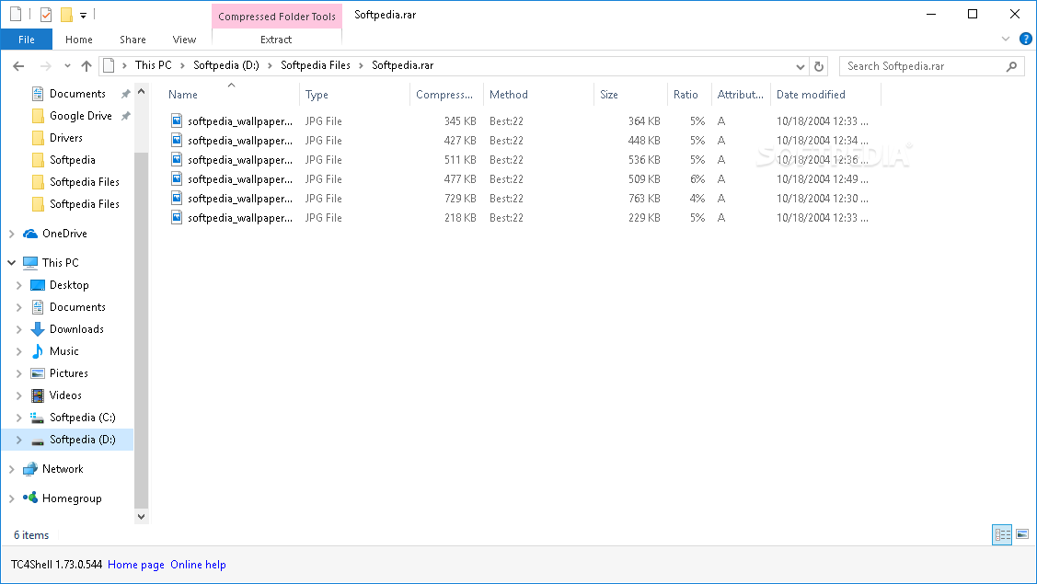Click the Properties checkmark quick access icon
Image resolution: width=1037 pixels, height=584 pixels.
[x=46, y=14]
